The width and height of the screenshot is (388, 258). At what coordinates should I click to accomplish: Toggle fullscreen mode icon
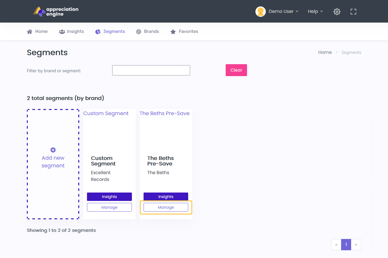[353, 12]
